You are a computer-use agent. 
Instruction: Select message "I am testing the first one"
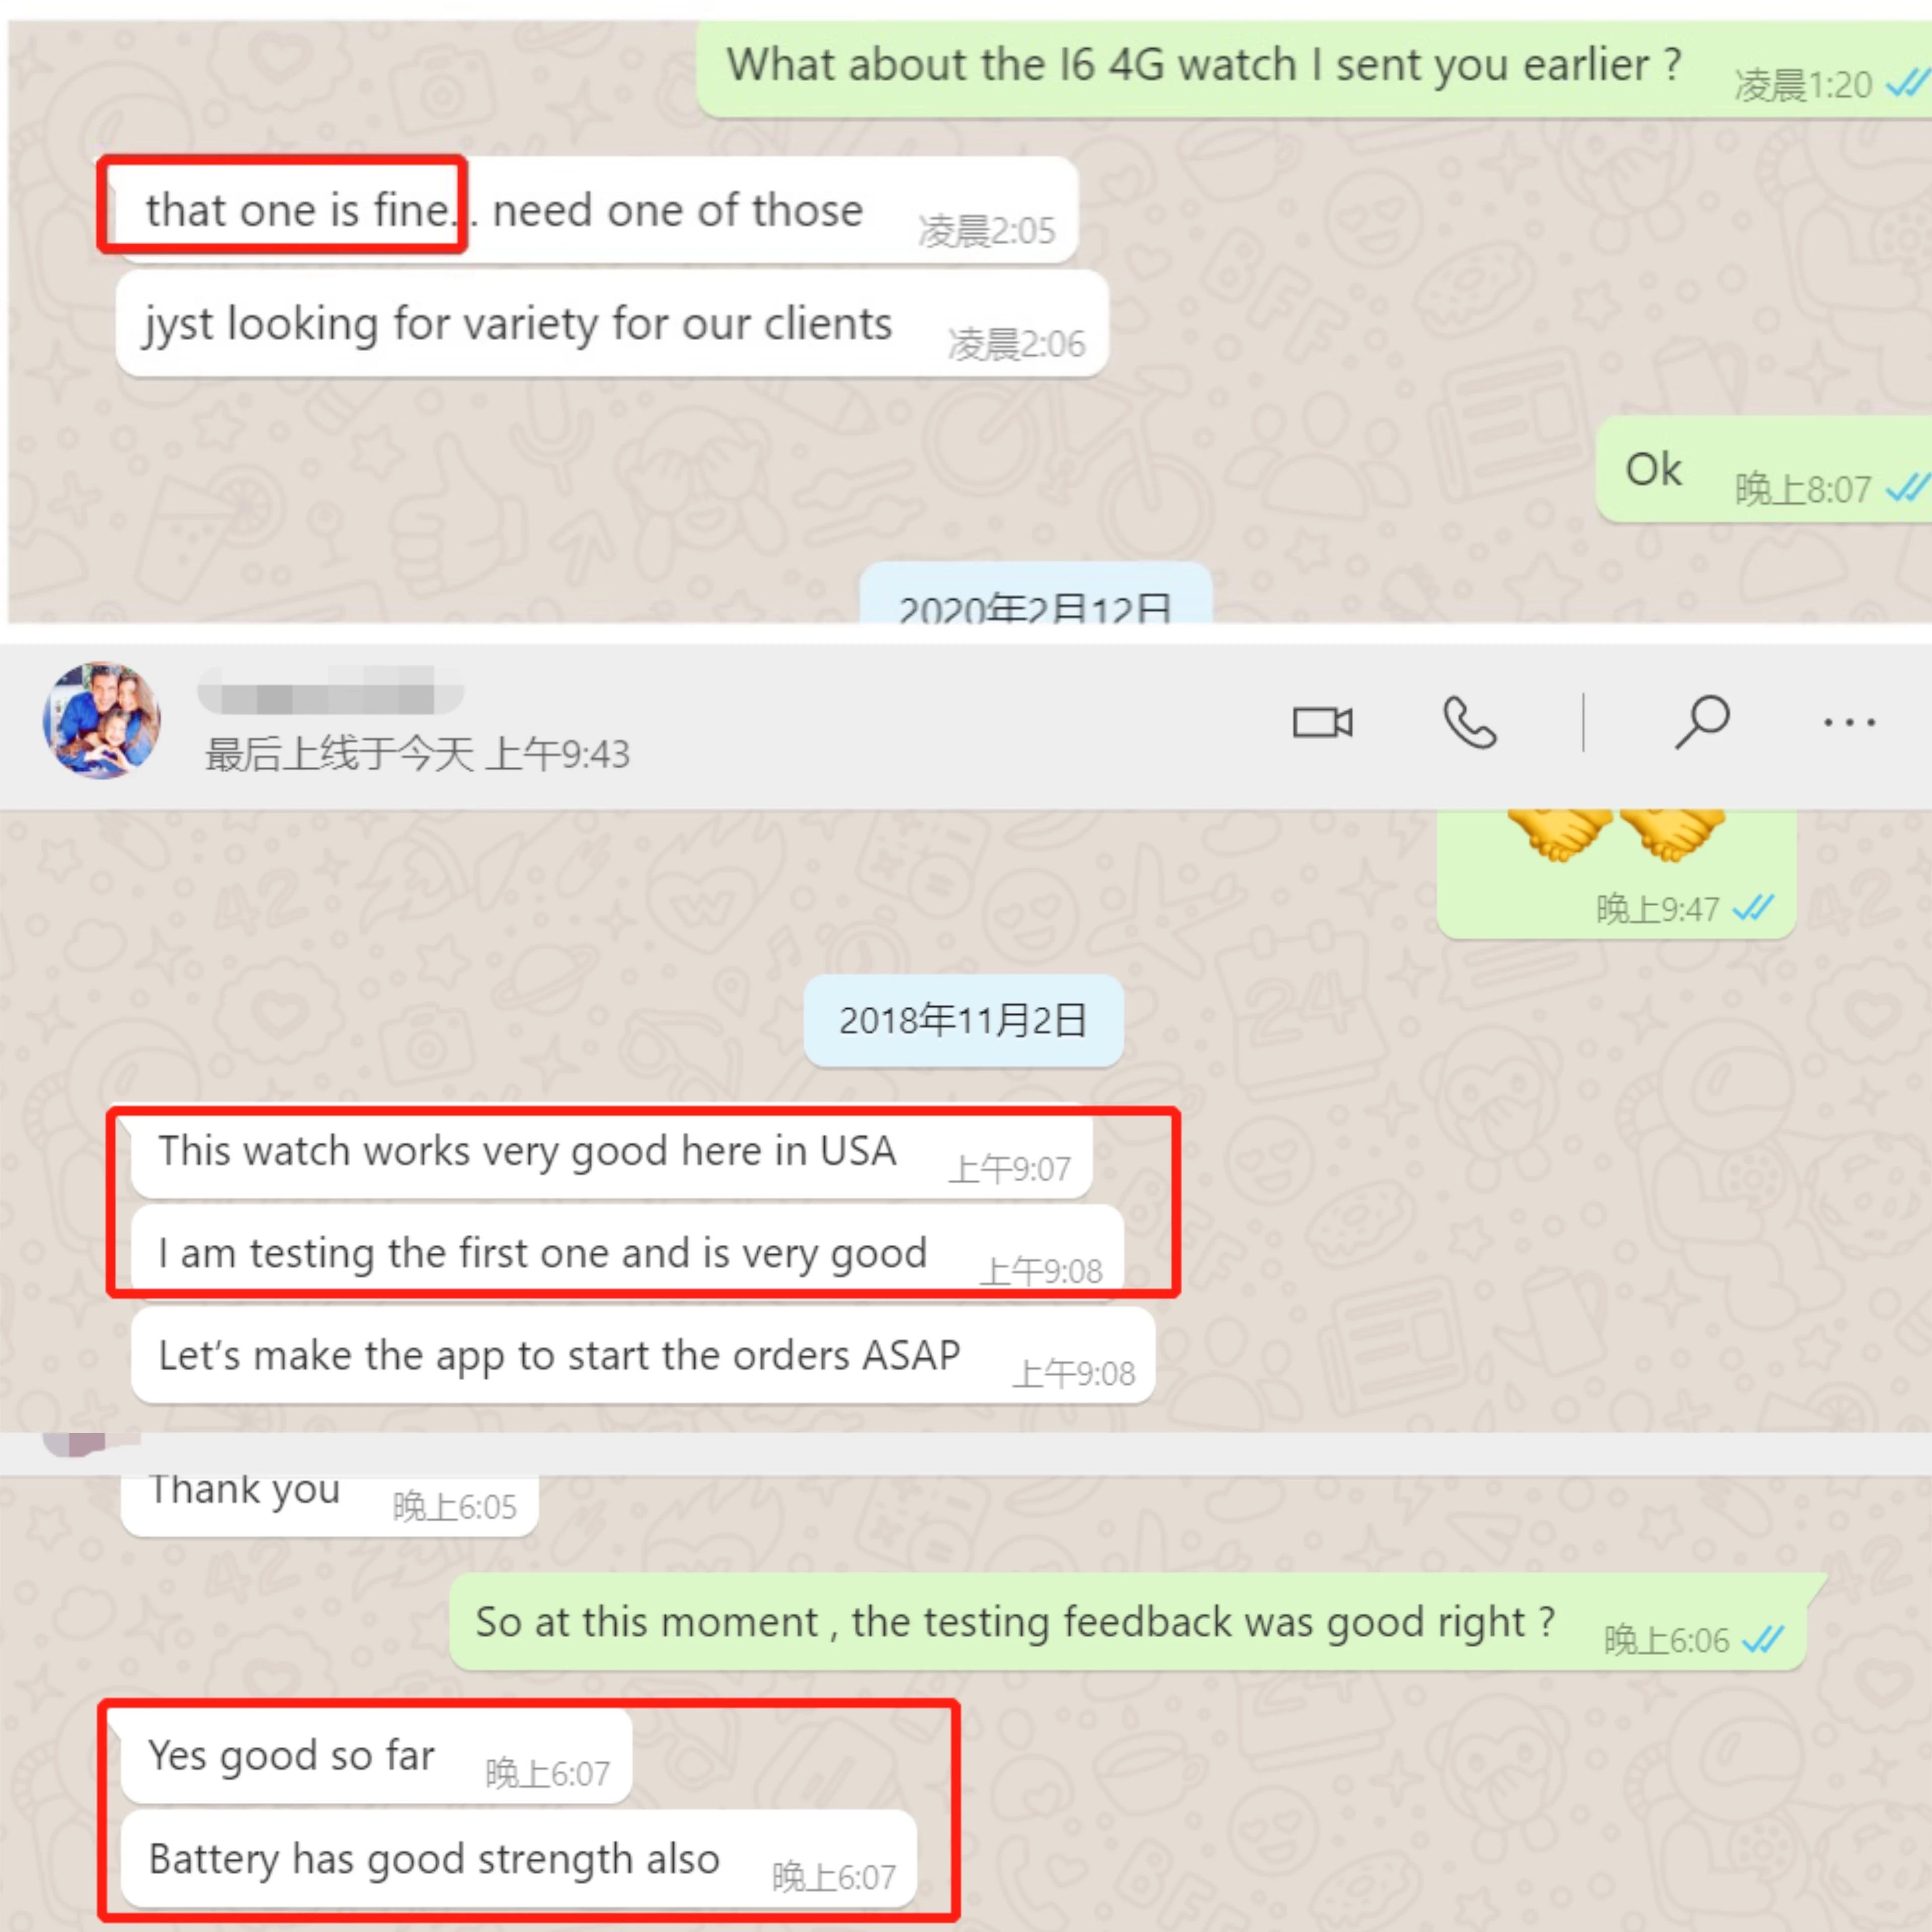coord(627,1254)
